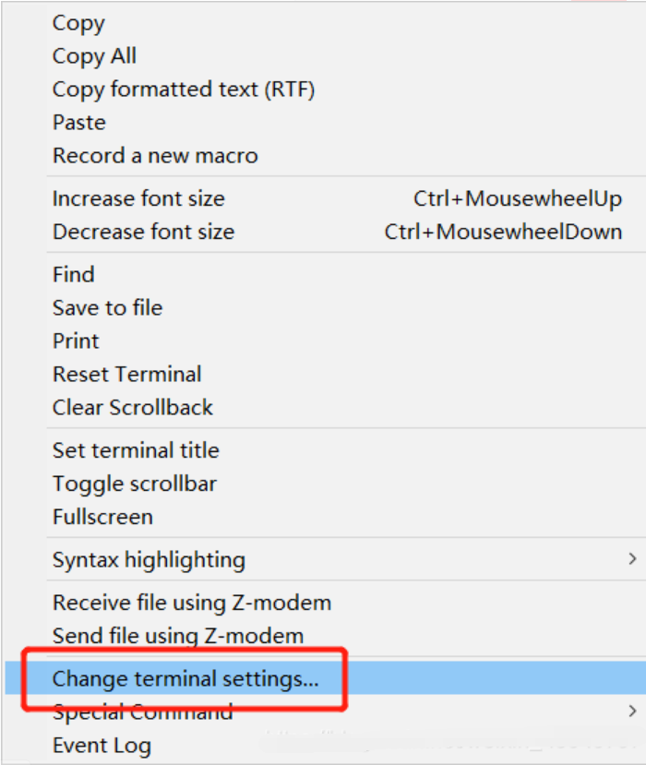Select Receive file using Z-modem
This screenshot has width=646, height=765.
pos(192,603)
